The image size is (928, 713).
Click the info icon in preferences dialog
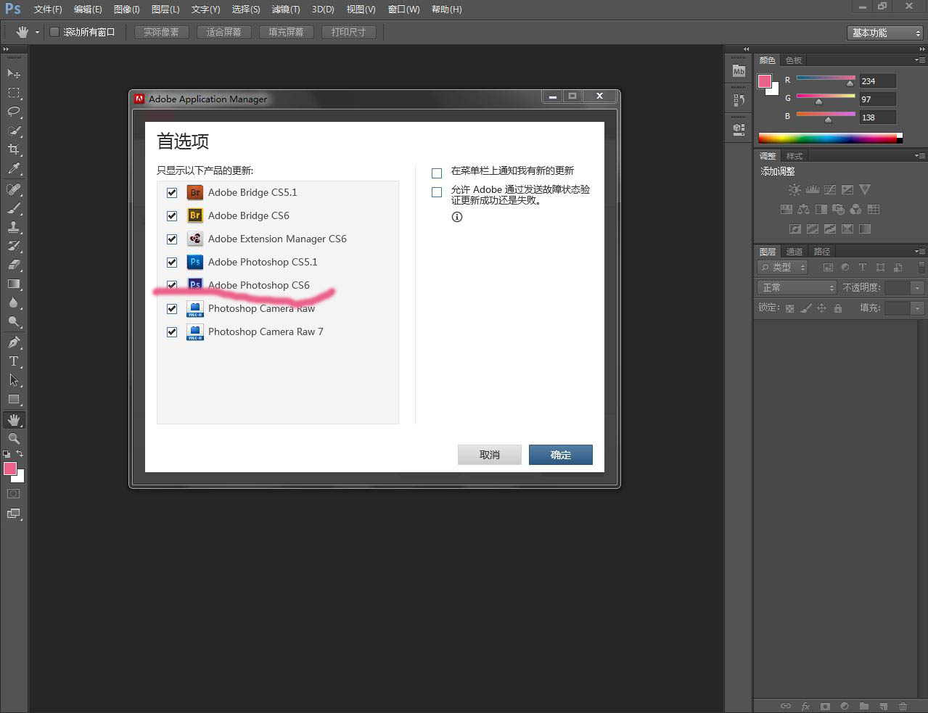tap(457, 217)
